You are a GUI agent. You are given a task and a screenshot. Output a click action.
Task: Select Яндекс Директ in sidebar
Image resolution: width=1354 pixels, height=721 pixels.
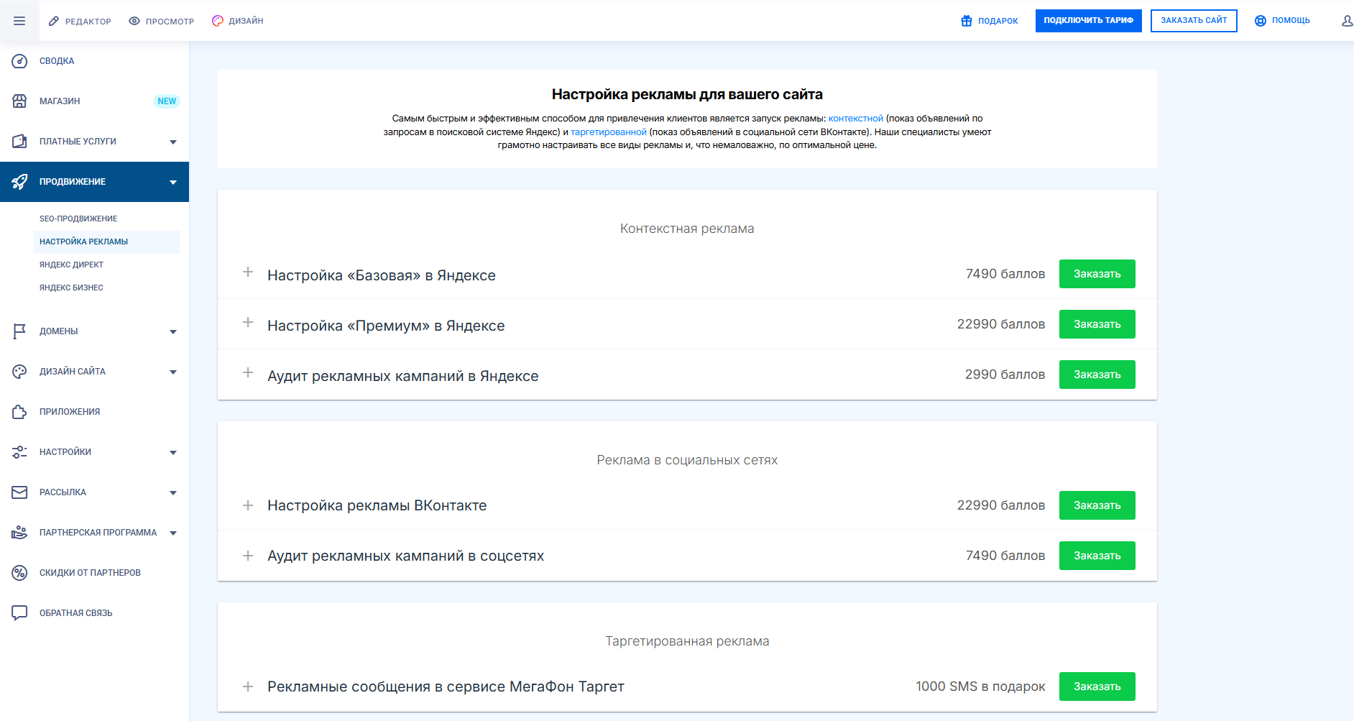click(71, 265)
